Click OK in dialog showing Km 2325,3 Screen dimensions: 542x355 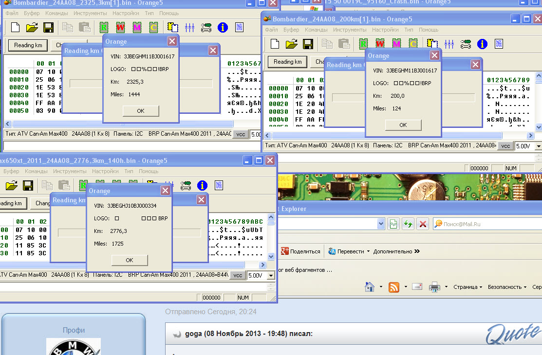[141, 111]
